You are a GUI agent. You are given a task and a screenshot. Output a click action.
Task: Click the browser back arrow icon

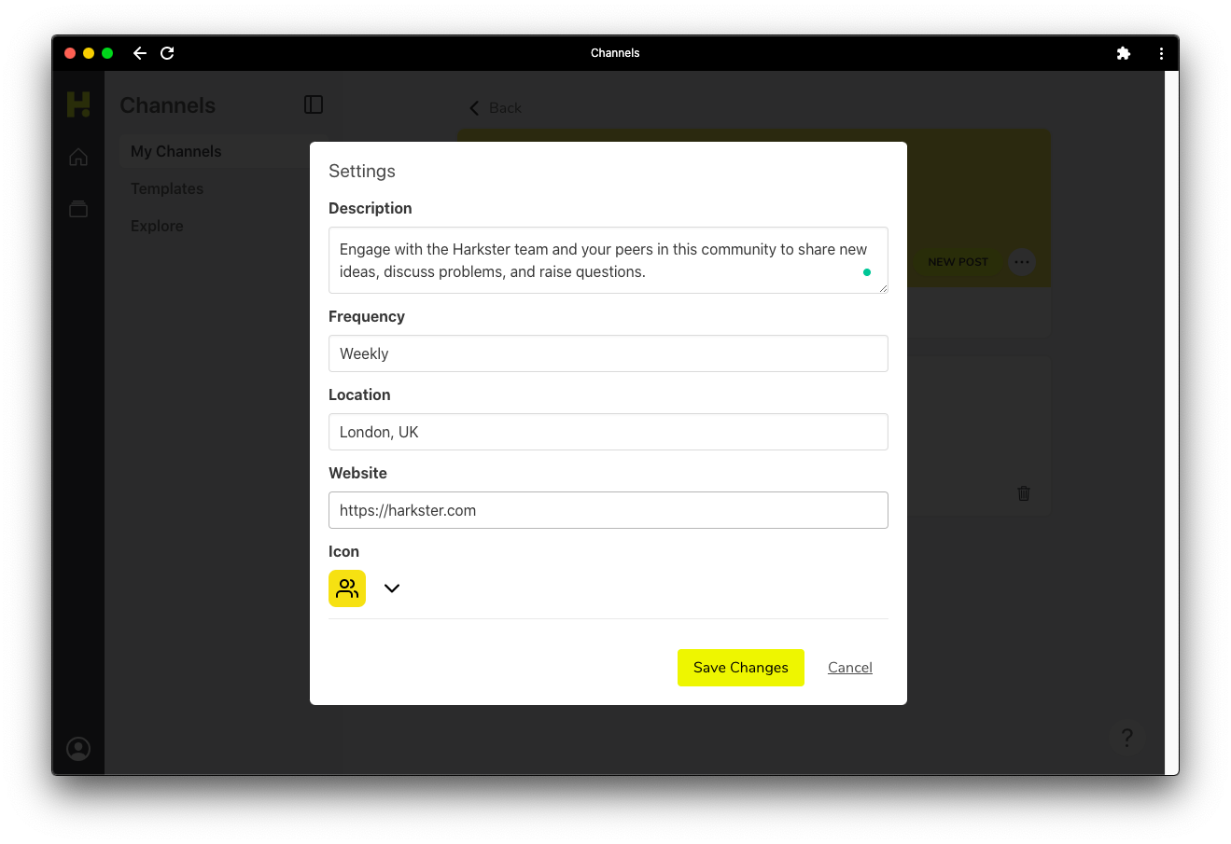tap(140, 53)
